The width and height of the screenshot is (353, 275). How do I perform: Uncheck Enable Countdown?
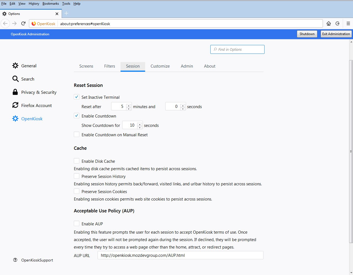point(77,116)
